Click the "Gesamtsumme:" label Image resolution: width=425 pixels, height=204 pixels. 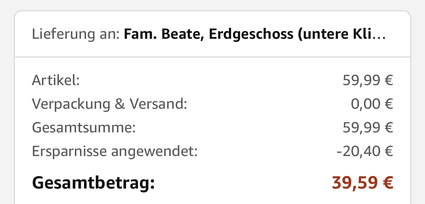tap(84, 128)
